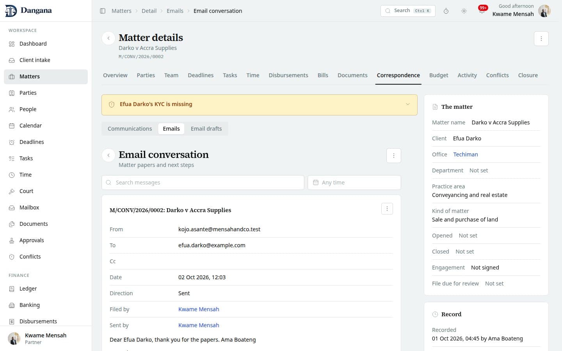Open notifications bell with 99+ badge
The width and height of the screenshot is (562, 351).
[482, 11]
